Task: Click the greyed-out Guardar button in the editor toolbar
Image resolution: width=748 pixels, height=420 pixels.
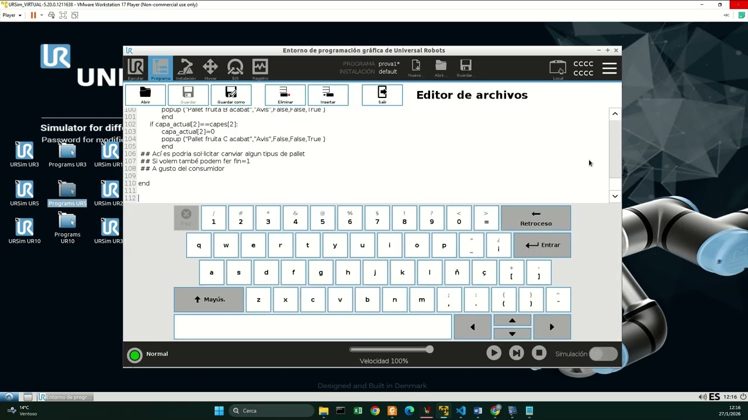Action: pyautogui.click(x=188, y=95)
